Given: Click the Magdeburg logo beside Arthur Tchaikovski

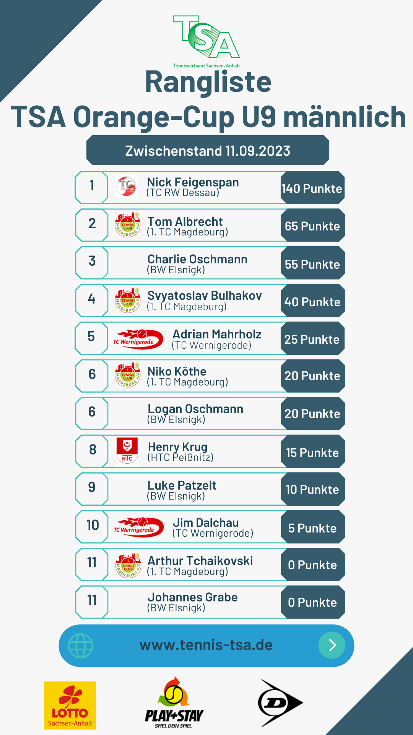Looking at the screenshot, I should point(128,565).
